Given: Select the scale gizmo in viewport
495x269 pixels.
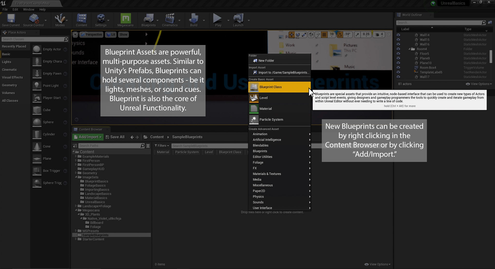Looking at the screenshot, I should (x=304, y=34).
